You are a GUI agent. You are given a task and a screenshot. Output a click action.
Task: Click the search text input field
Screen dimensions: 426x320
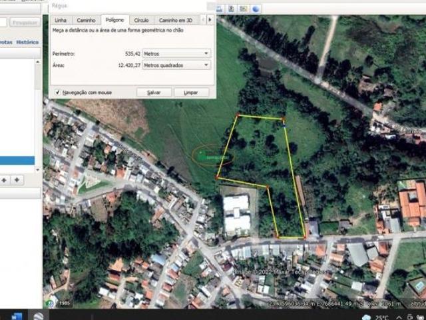point(3,23)
